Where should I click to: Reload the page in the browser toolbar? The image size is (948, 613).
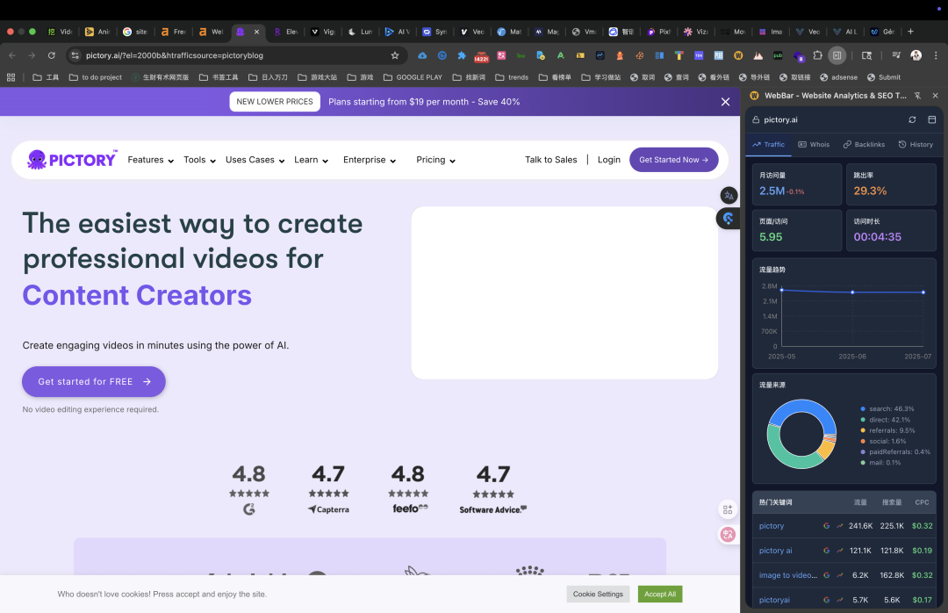click(52, 55)
